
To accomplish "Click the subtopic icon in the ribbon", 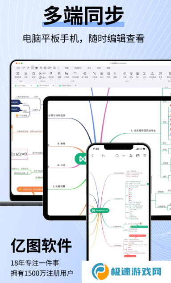I will click(67, 73).
